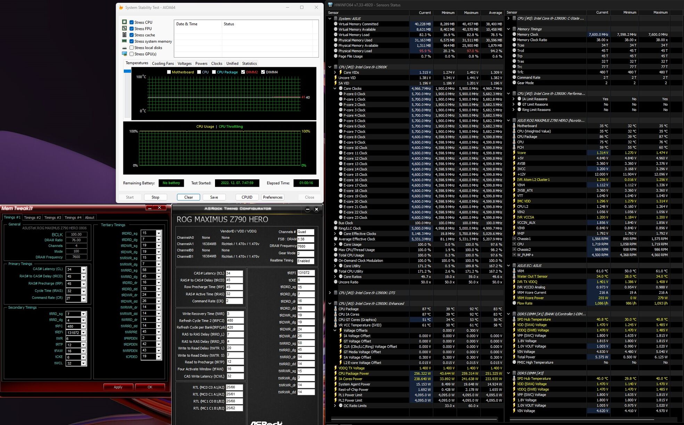Viewport: 684px width, 425px height.
Task: Click the Bus Clock round icon
Action: coord(336,223)
